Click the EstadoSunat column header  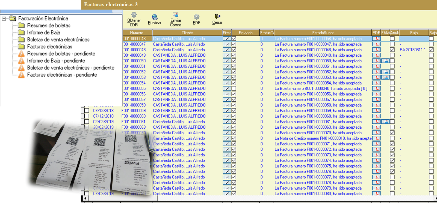[x=323, y=33]
